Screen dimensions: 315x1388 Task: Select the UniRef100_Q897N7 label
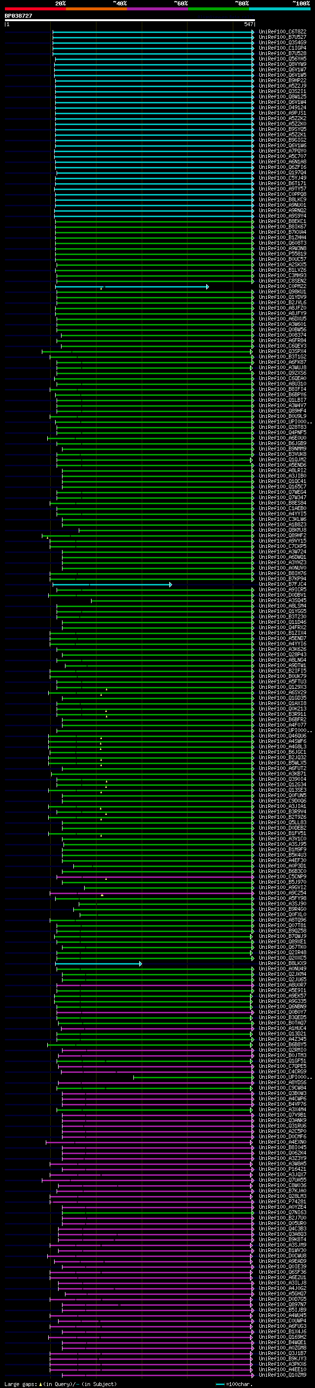282,1304
